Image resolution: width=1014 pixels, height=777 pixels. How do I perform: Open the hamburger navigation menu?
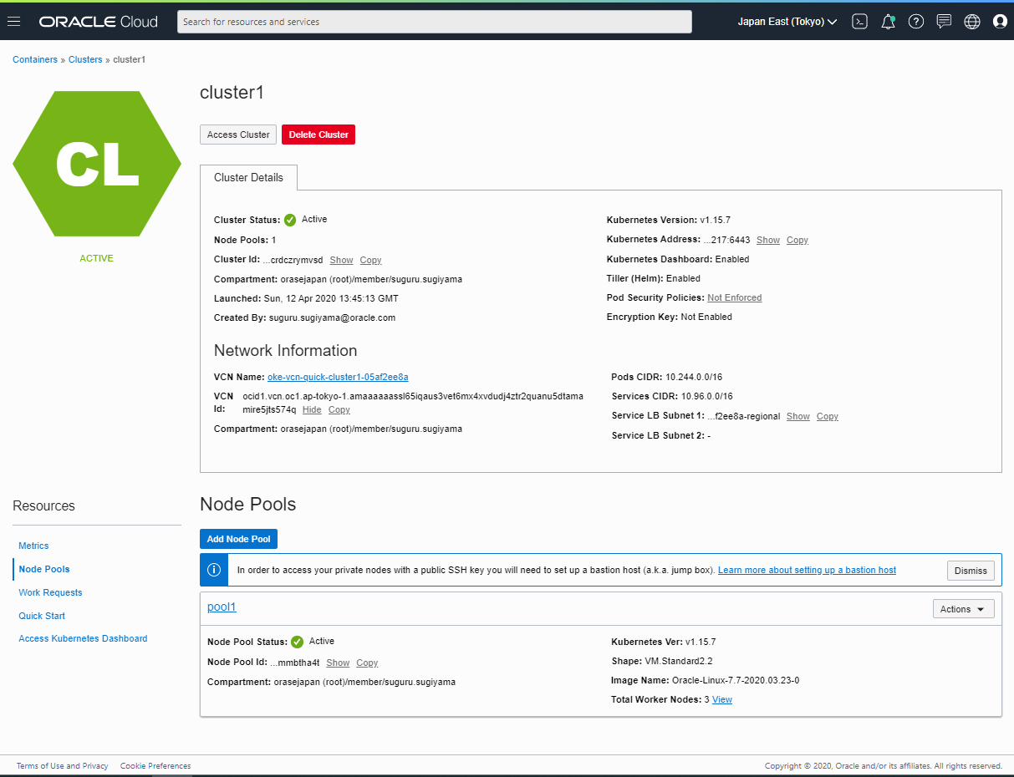13,22
